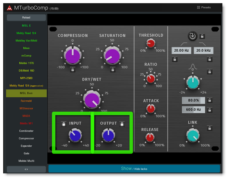Click the red Threshold knob
Viewport: 229px width, 180px height.
pyautogui.click(x=151, y=43)
